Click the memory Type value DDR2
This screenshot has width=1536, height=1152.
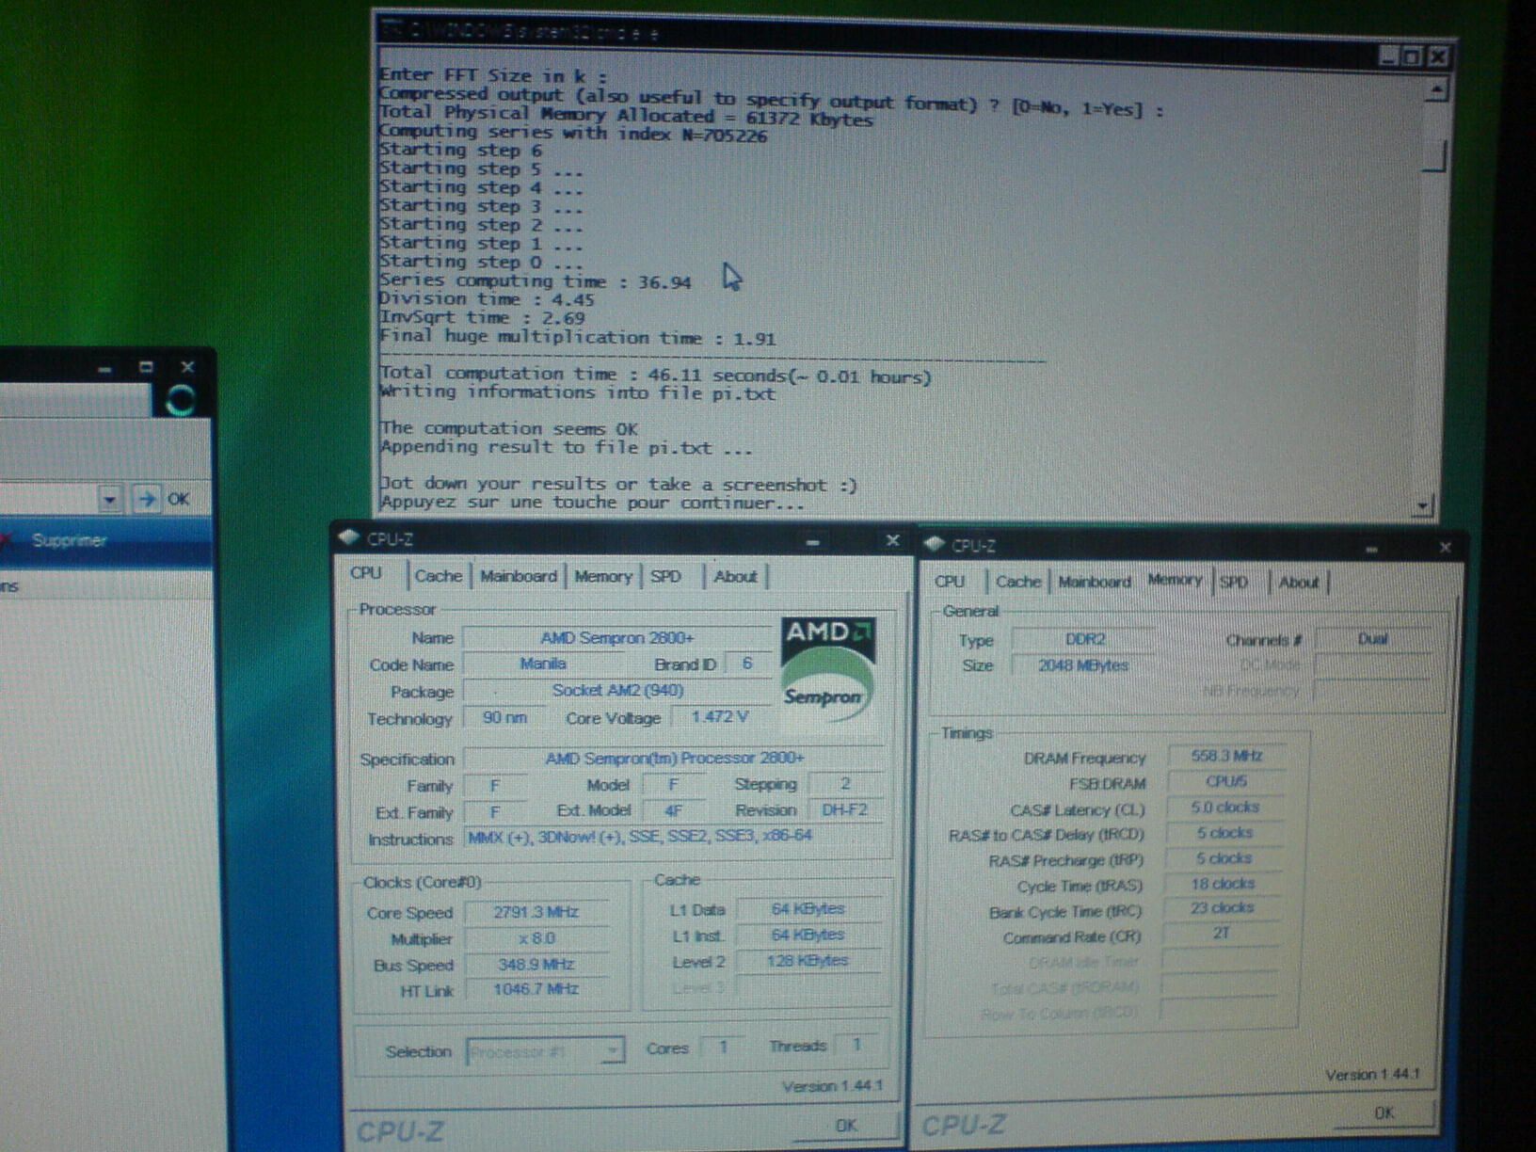1084,639
